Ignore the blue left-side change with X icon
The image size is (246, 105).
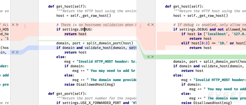click(x=13, y=52)
